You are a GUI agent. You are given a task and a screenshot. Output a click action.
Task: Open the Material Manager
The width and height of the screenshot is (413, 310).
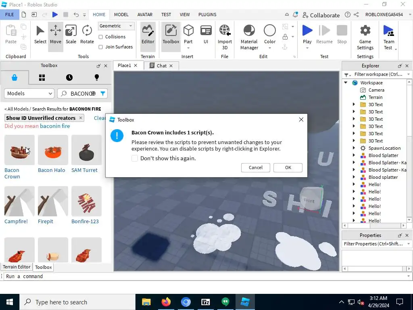(x=249, y=37)
